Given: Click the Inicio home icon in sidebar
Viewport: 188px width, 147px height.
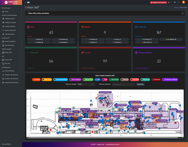Looking at the screenshot, I should 3,11.
